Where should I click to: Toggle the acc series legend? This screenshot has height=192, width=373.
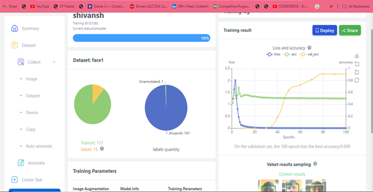(x=290, y=54)
